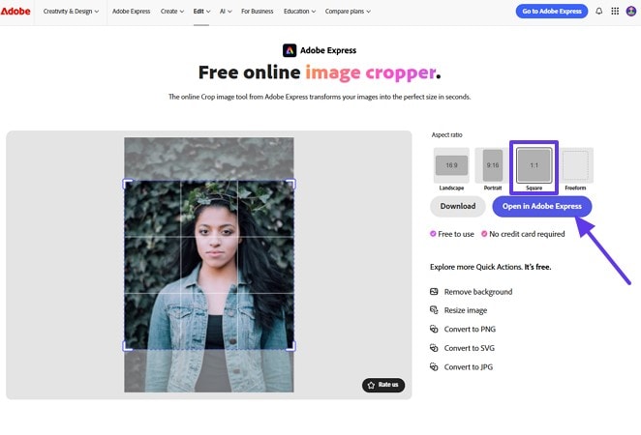Click Open in Adobe Express button
Viewport: 641px width, 435px height.
(542, 206)
